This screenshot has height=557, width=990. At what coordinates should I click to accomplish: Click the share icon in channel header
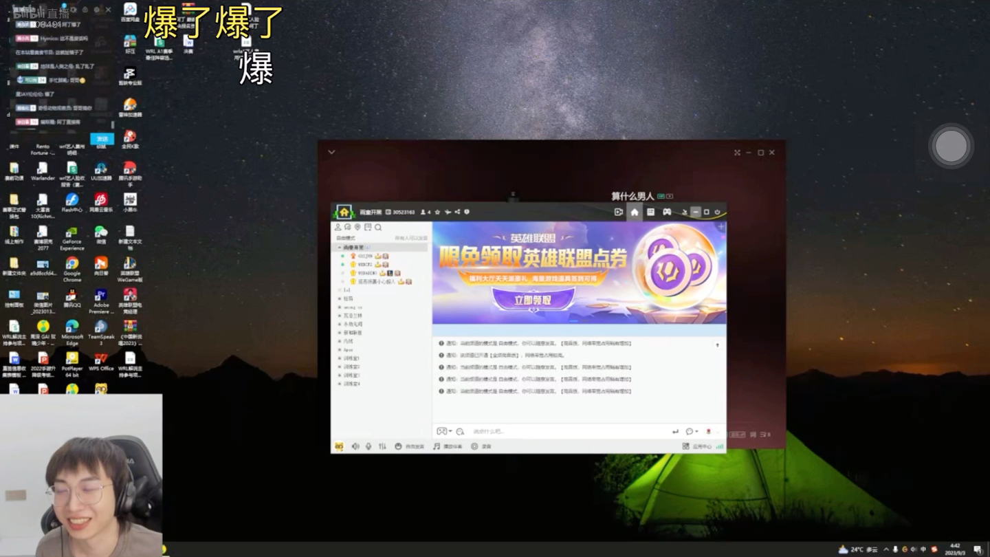coord(457,212)
